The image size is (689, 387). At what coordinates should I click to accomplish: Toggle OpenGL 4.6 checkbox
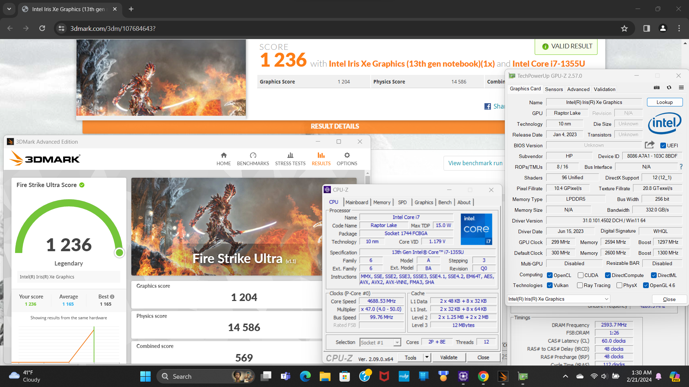coord(646,285)
